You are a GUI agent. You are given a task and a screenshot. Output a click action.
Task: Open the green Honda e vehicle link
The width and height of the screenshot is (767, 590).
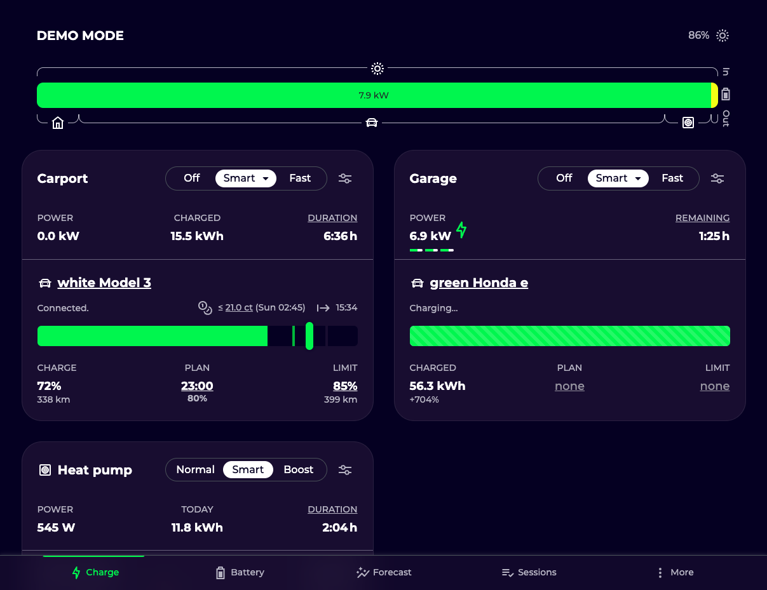[479, 283]
